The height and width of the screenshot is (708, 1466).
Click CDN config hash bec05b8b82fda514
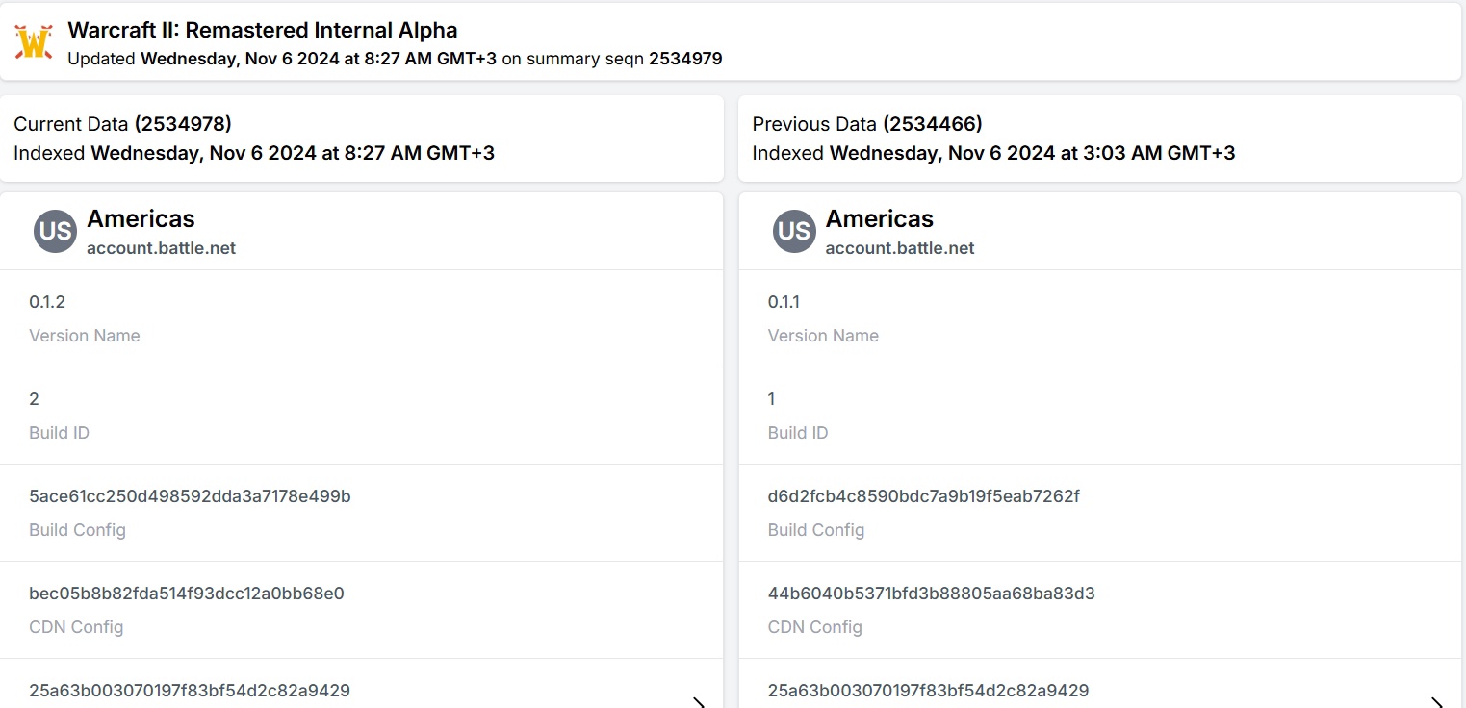point(186,594)
